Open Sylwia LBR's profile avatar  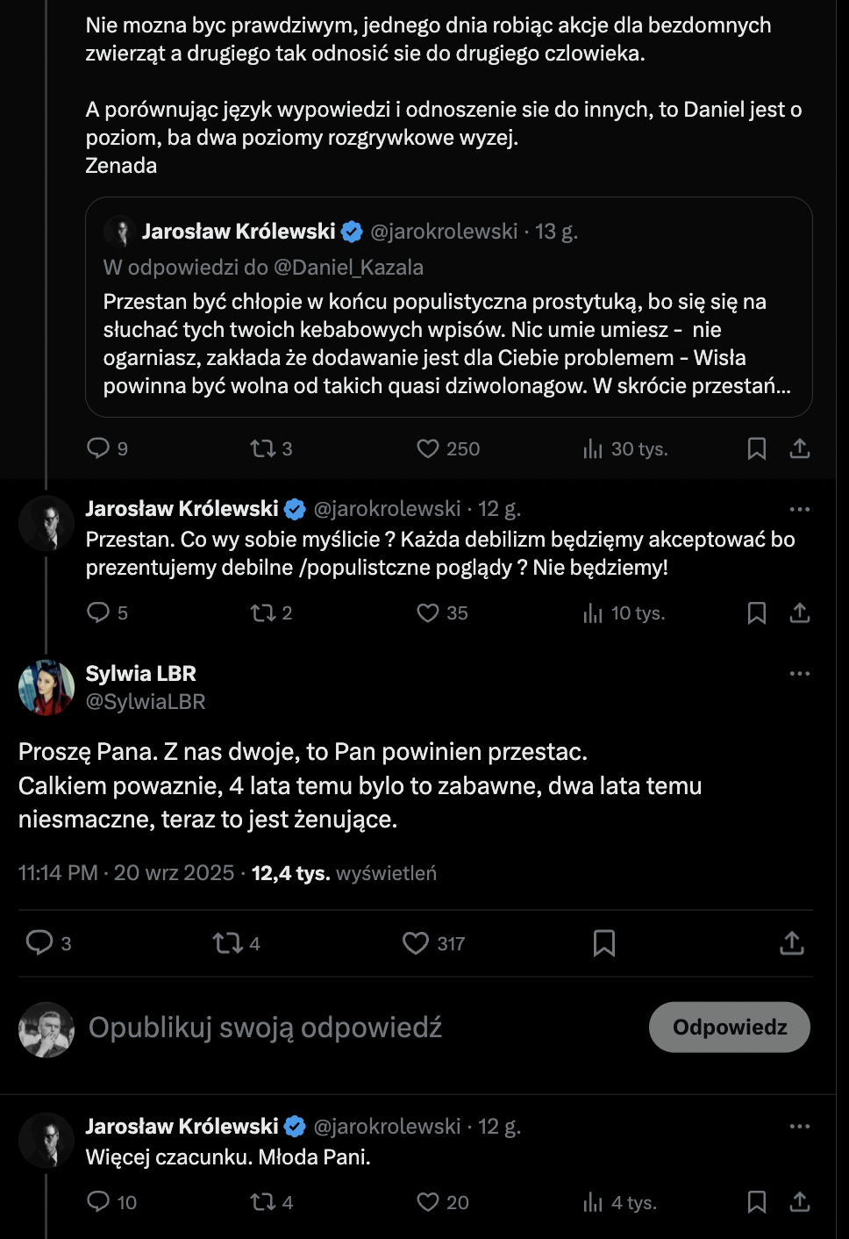[46, 687]
